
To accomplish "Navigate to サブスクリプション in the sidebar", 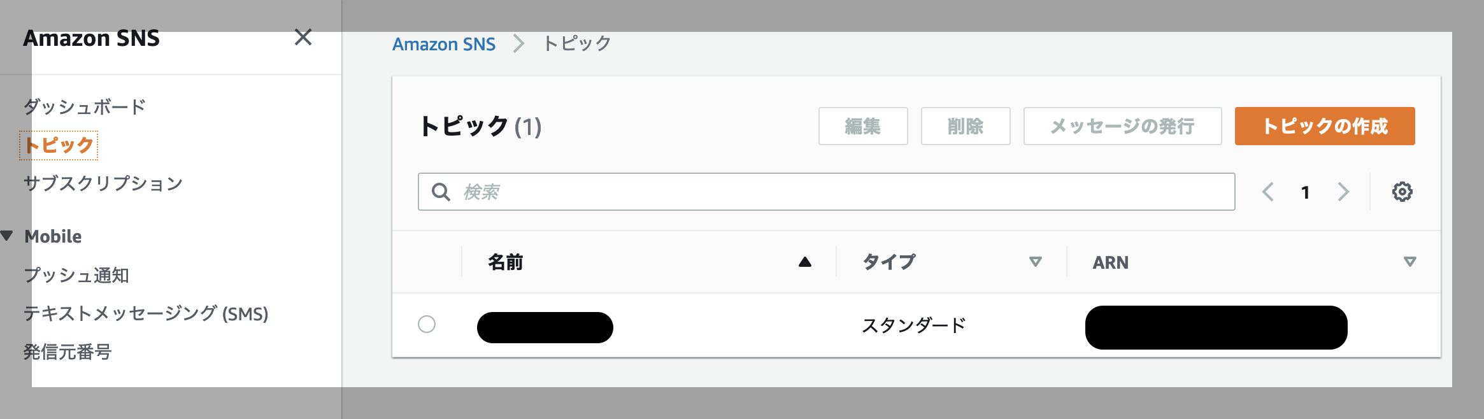I will click(x=103, y=183).
